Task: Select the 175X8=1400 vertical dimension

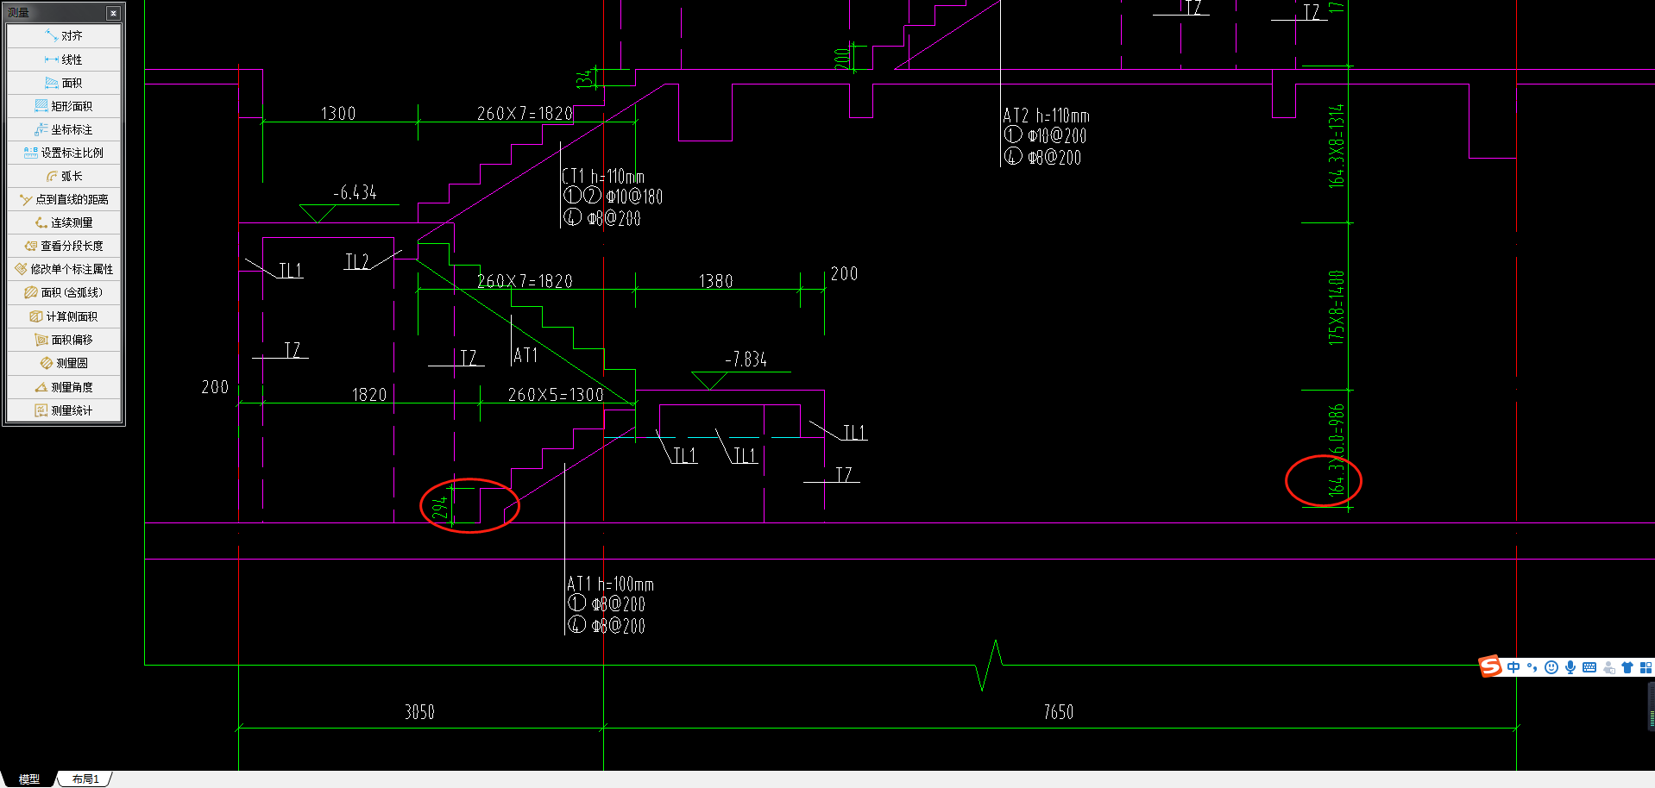Action: (x=1336, y=308)
